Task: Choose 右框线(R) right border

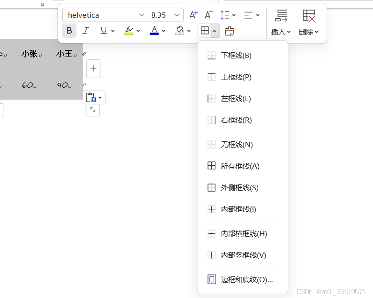Action: click(242, 120)
